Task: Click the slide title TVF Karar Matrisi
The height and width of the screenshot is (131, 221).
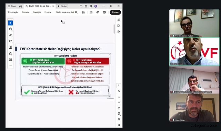Action: 60,49
